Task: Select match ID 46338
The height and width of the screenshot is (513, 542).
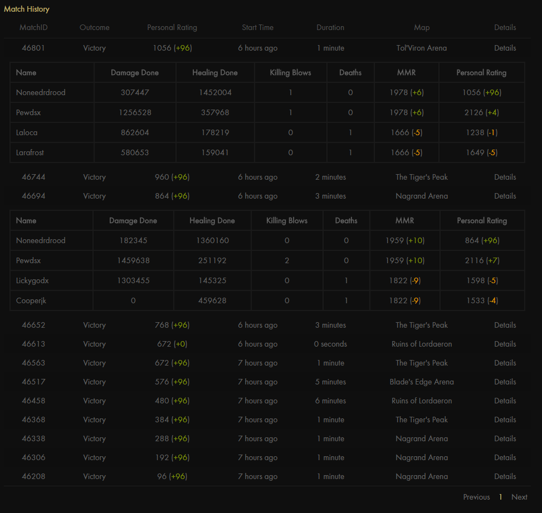Action: click(33, 439)
